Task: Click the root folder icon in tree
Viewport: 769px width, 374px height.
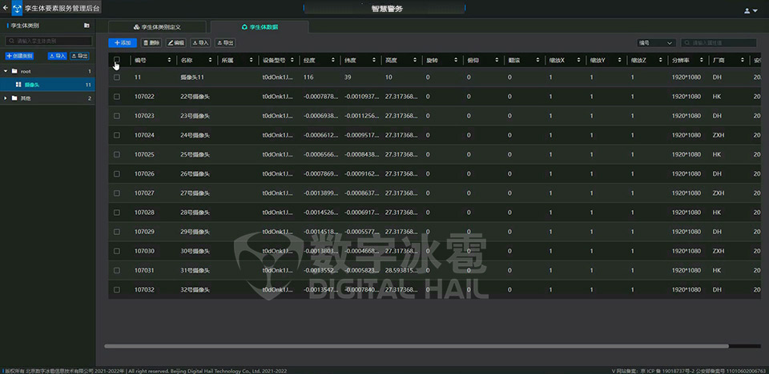Action: click(14, 71)
